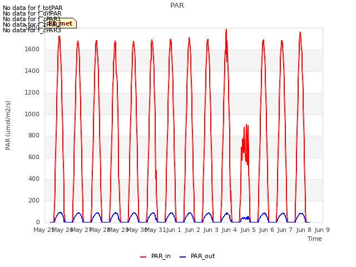356x267 pixels.
Task: Click the yellow EE_met annotation label
Action: [61, 23]
